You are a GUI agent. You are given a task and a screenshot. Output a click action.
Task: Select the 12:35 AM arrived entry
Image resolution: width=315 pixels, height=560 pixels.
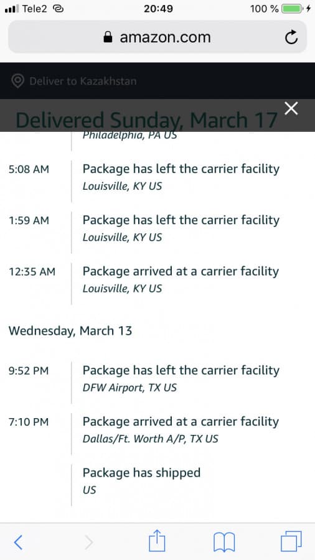point(157,279)
